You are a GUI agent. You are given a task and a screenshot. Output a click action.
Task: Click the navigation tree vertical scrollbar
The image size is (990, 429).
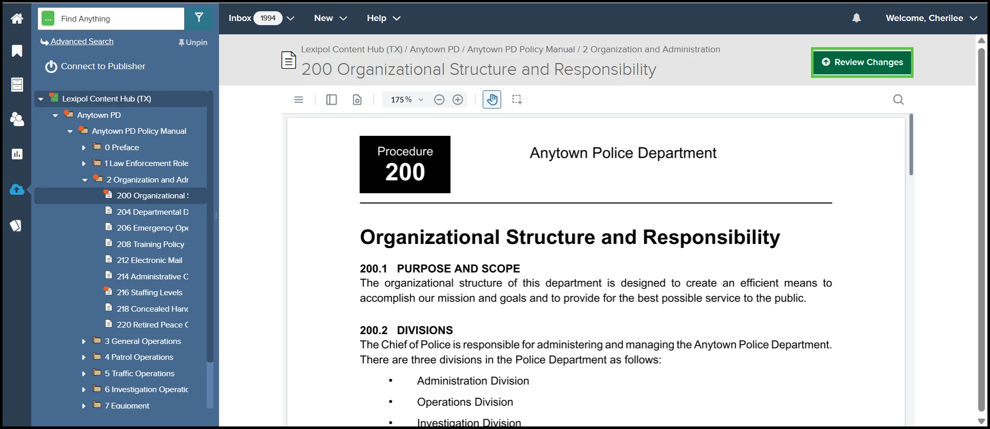point(210,226)
